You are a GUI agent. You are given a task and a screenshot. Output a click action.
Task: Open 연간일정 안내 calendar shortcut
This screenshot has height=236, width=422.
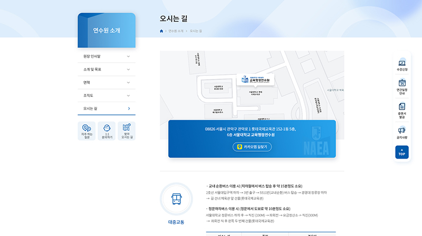[402, 86]
